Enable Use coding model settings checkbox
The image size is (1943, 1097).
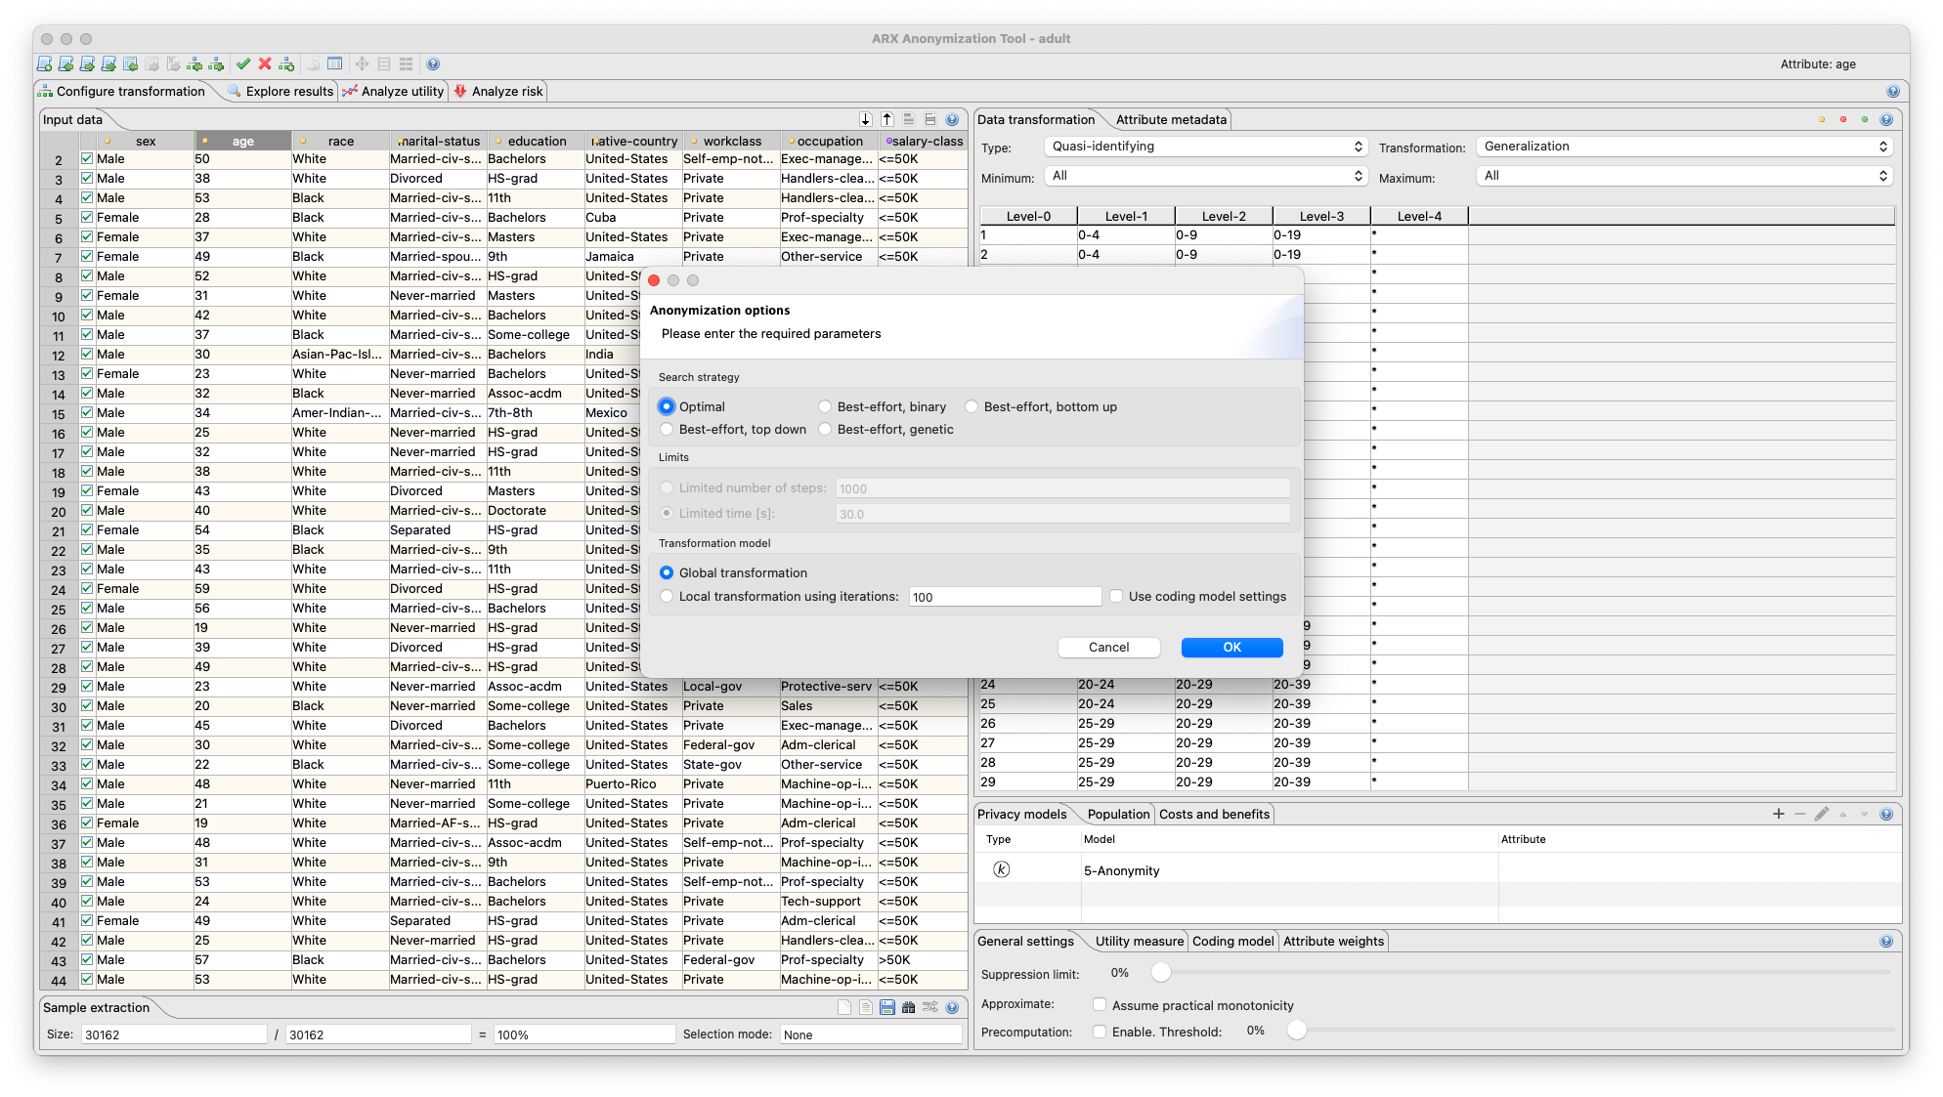pyautogui.click(x=1116, y=597)
